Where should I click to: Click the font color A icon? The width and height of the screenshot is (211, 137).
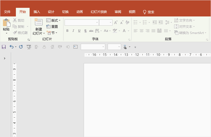(124, 31)
